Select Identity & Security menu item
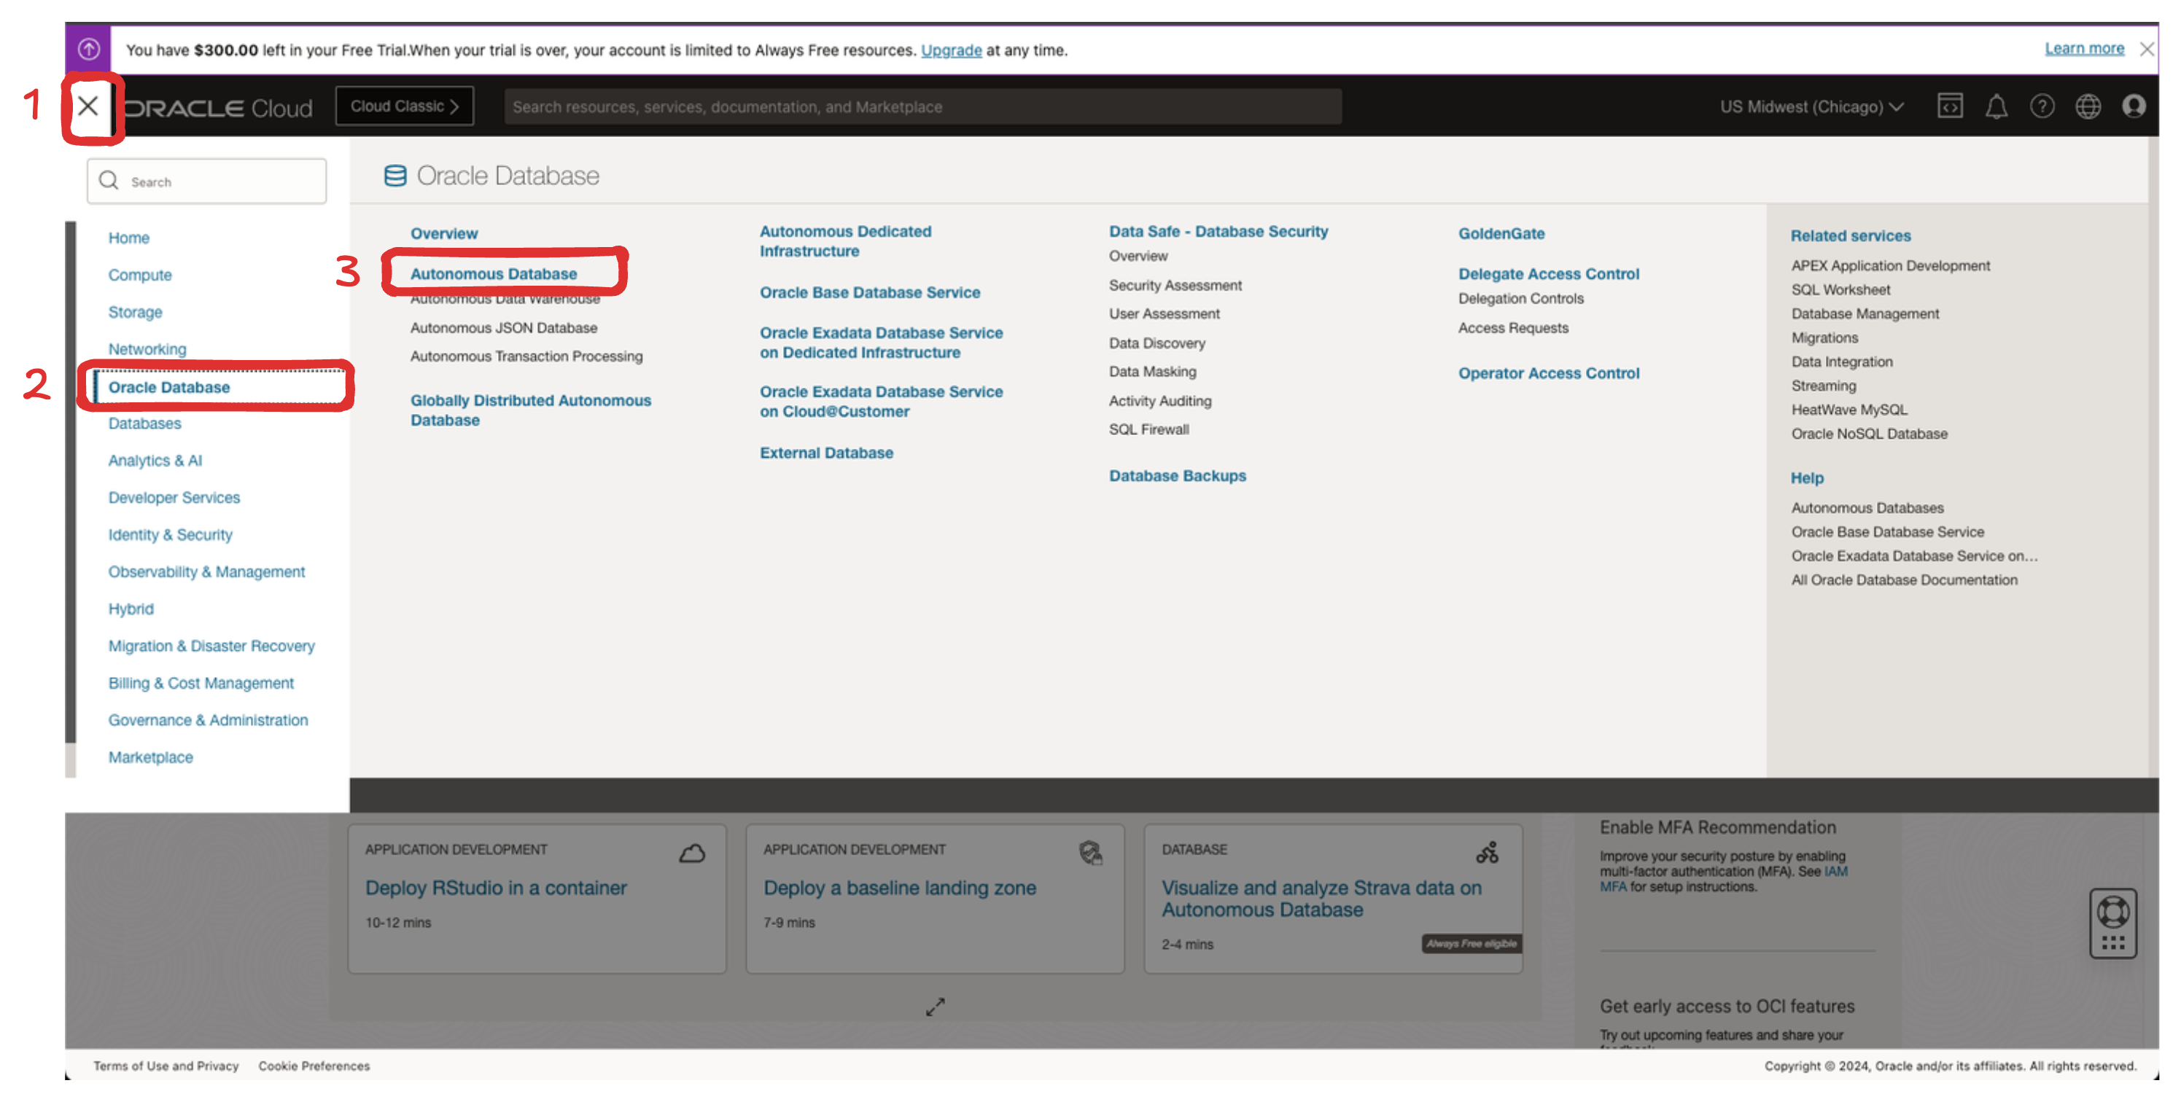 coord(170,535)
